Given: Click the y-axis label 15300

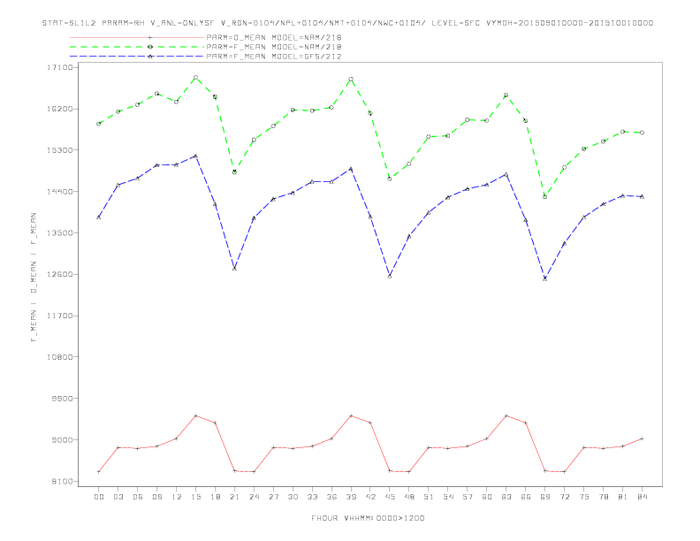Looking at the screenshot, I should coord(60,150).
